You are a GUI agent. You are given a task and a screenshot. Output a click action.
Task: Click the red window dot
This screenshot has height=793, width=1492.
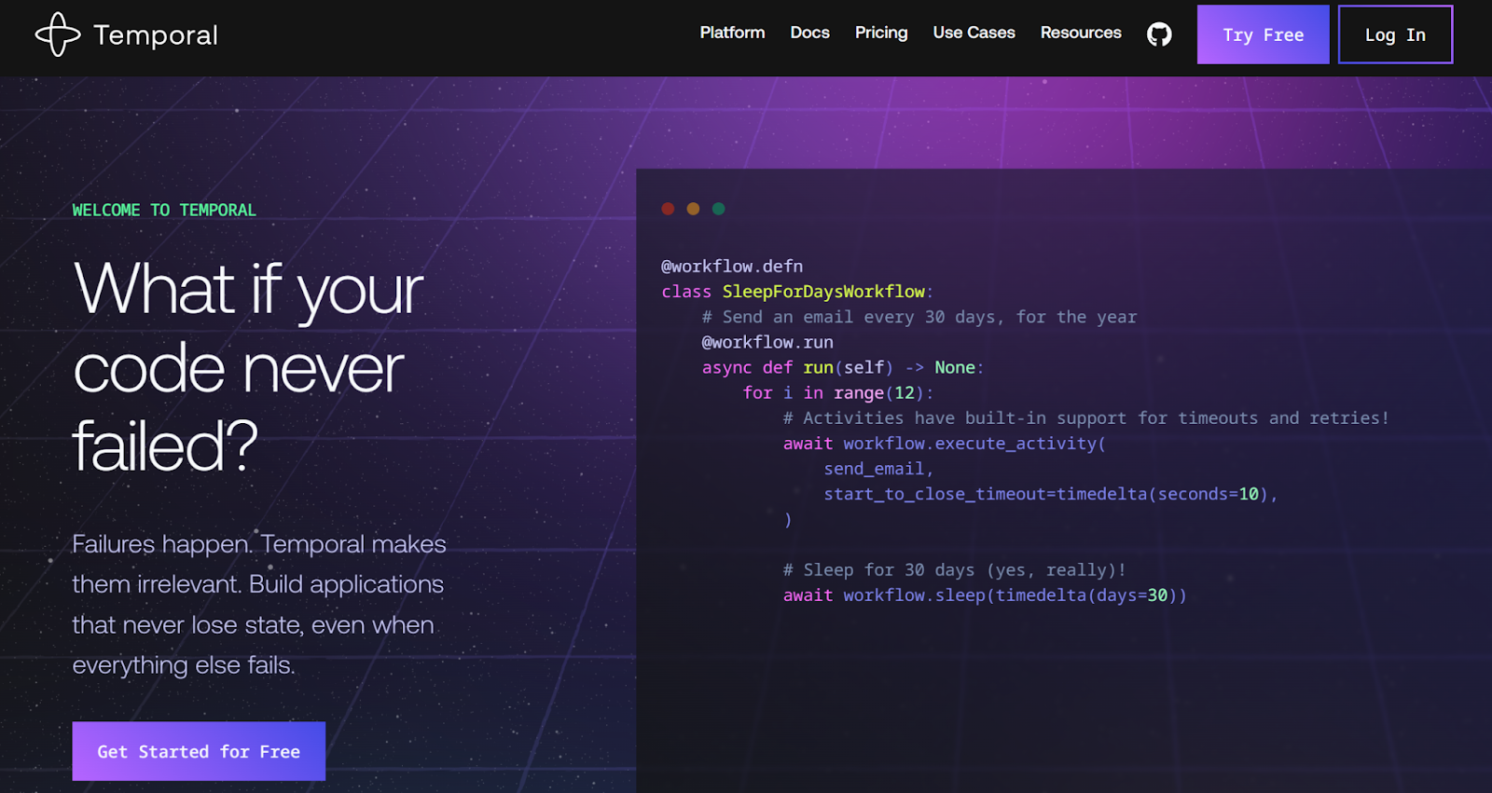[668, 209]
